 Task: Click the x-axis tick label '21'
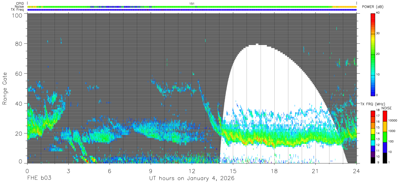click(315, 171)
